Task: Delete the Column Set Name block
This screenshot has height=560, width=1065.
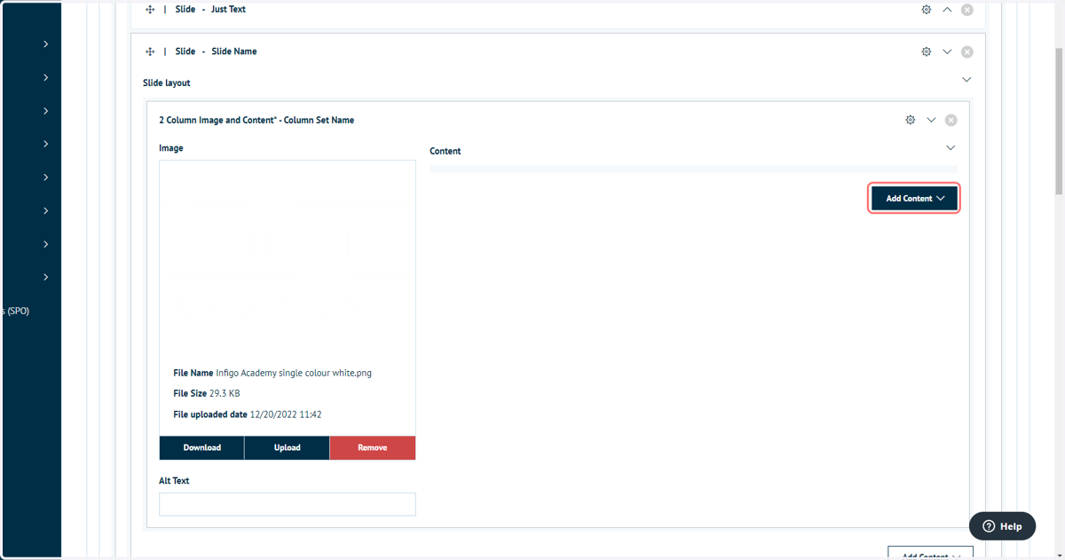Action: [951, 120]
